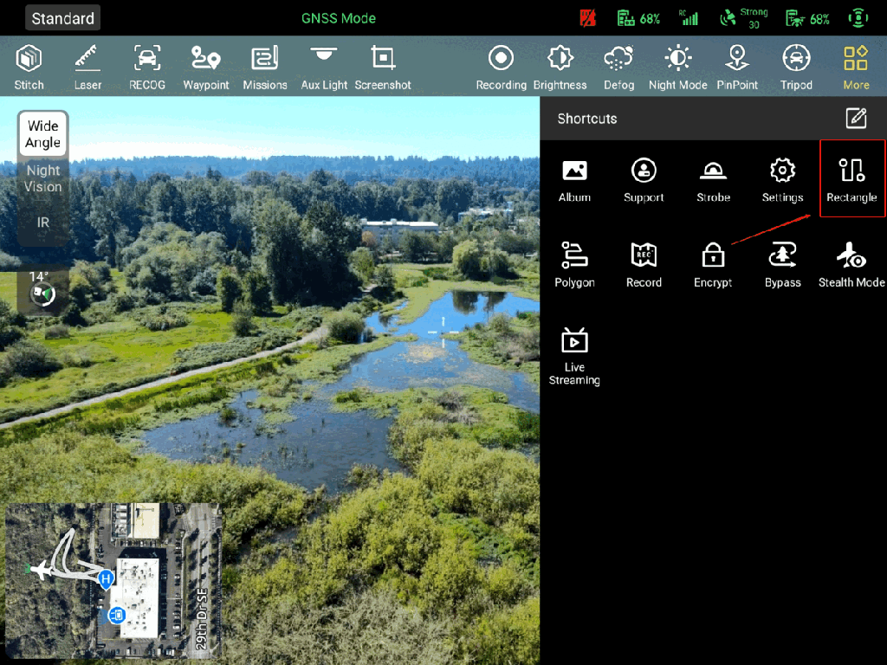Toggle the Aux Light
The width and height of the screenshot is (887, 665).
324,68
